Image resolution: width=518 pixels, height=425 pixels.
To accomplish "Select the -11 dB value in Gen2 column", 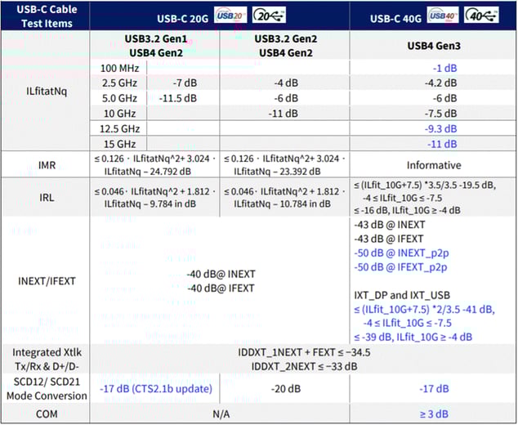I will click(x=283, y=114).
